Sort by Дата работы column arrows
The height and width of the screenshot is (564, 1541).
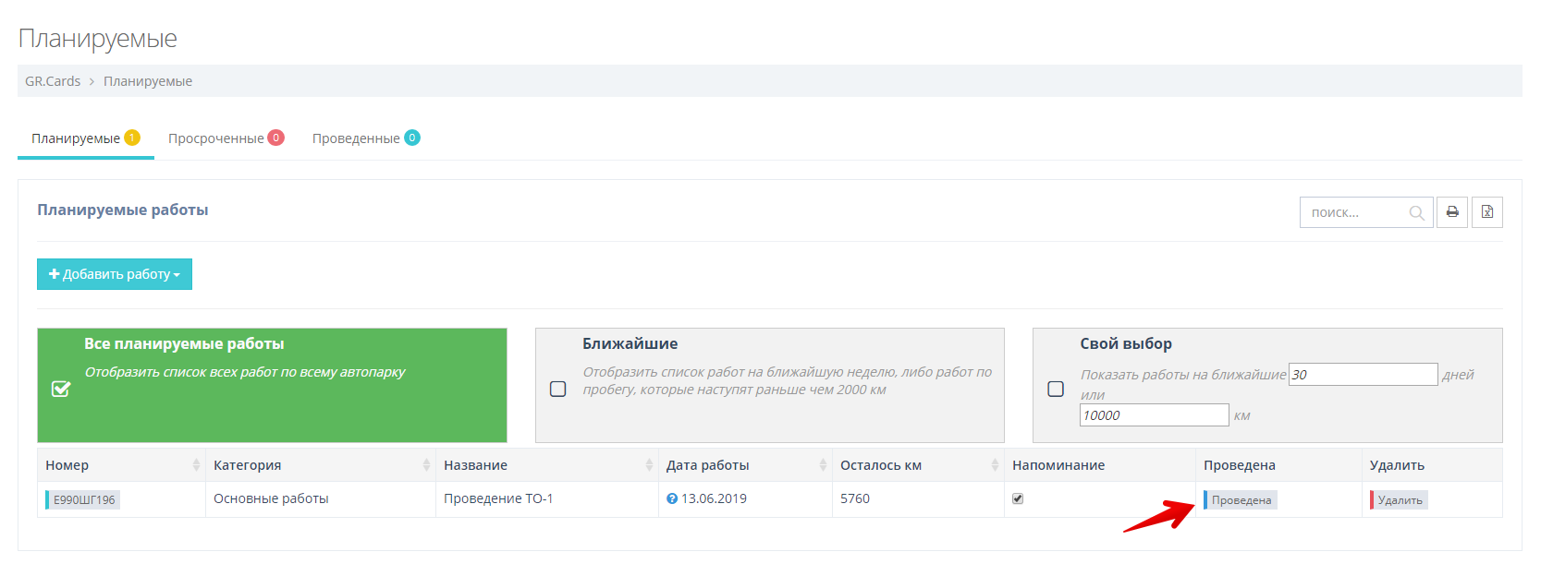pos(823,465)
